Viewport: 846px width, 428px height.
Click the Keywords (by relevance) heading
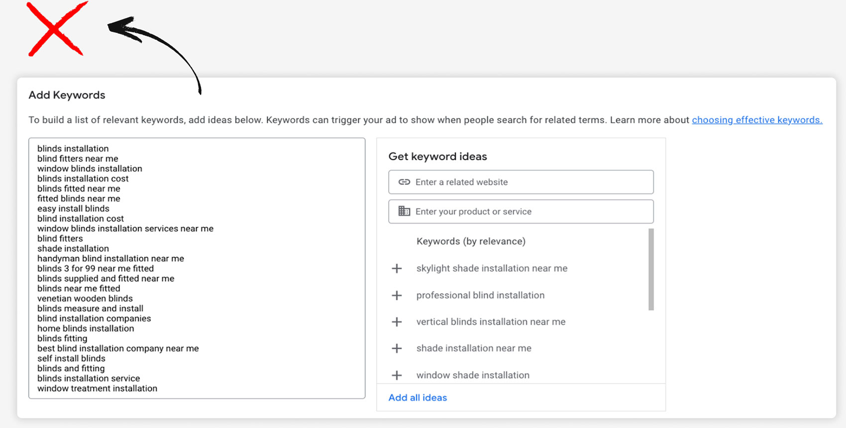pos(471,241)
